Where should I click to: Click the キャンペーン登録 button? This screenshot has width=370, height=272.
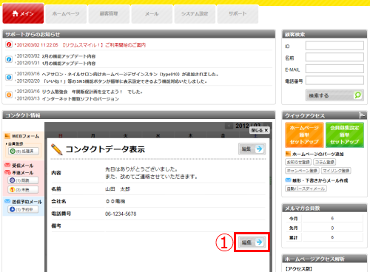[302, 171]
